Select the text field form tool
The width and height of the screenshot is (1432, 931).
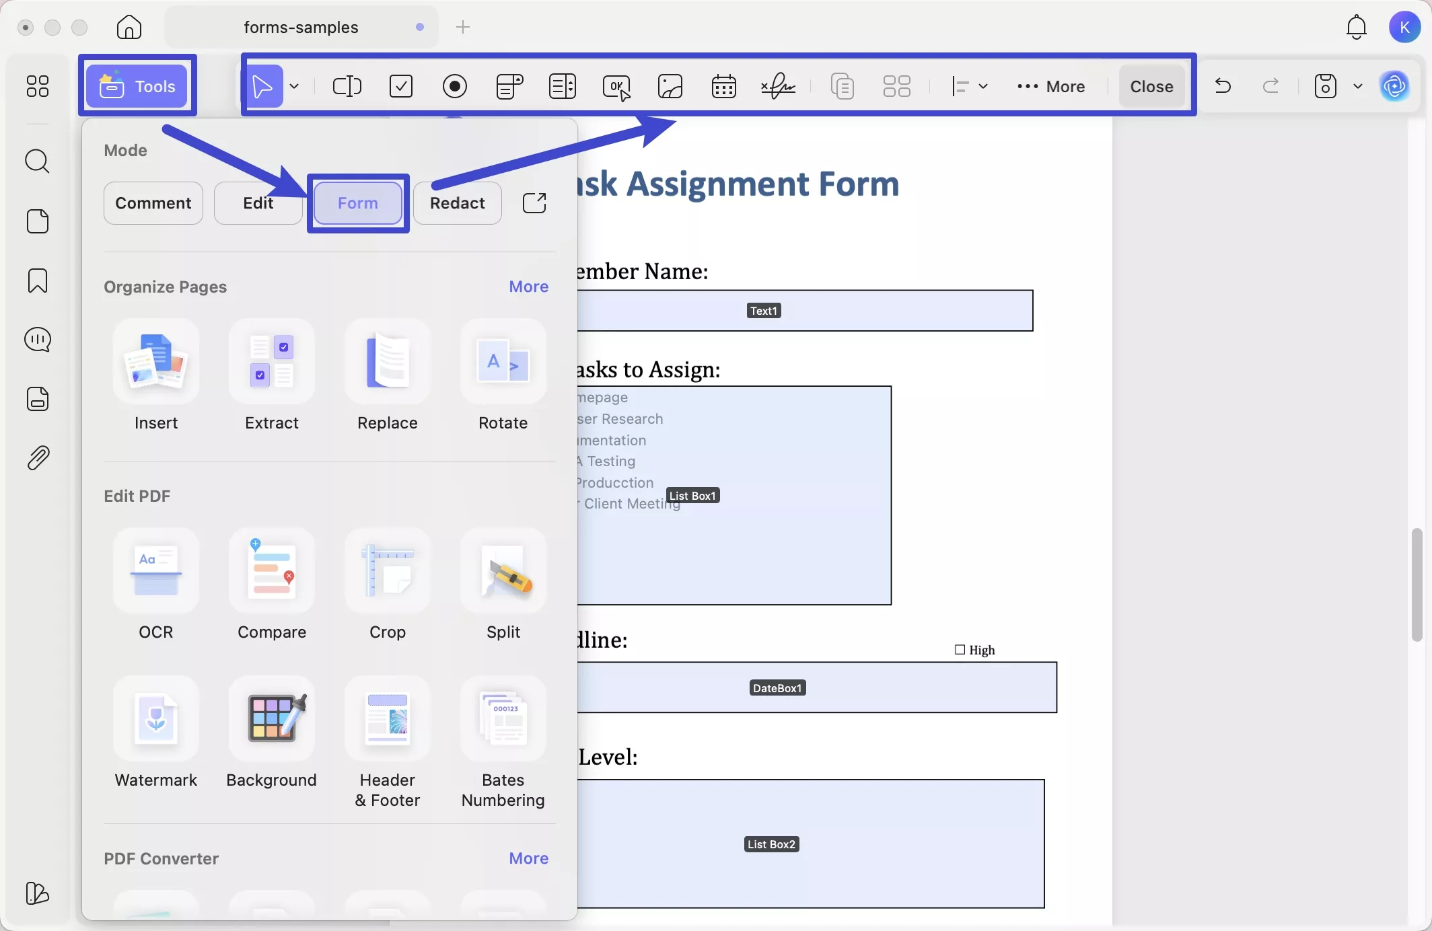[347, 86]
